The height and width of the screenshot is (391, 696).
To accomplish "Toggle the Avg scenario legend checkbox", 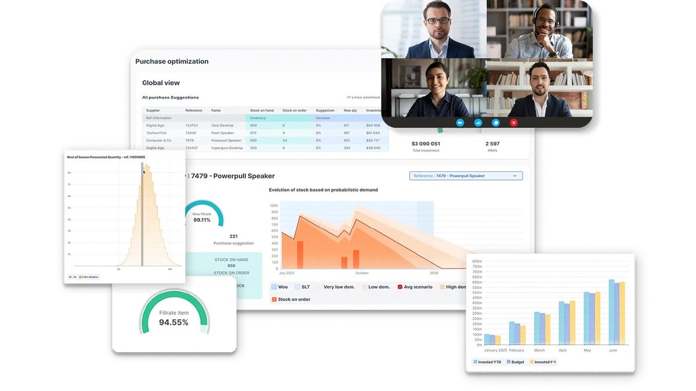I will 400,287.
